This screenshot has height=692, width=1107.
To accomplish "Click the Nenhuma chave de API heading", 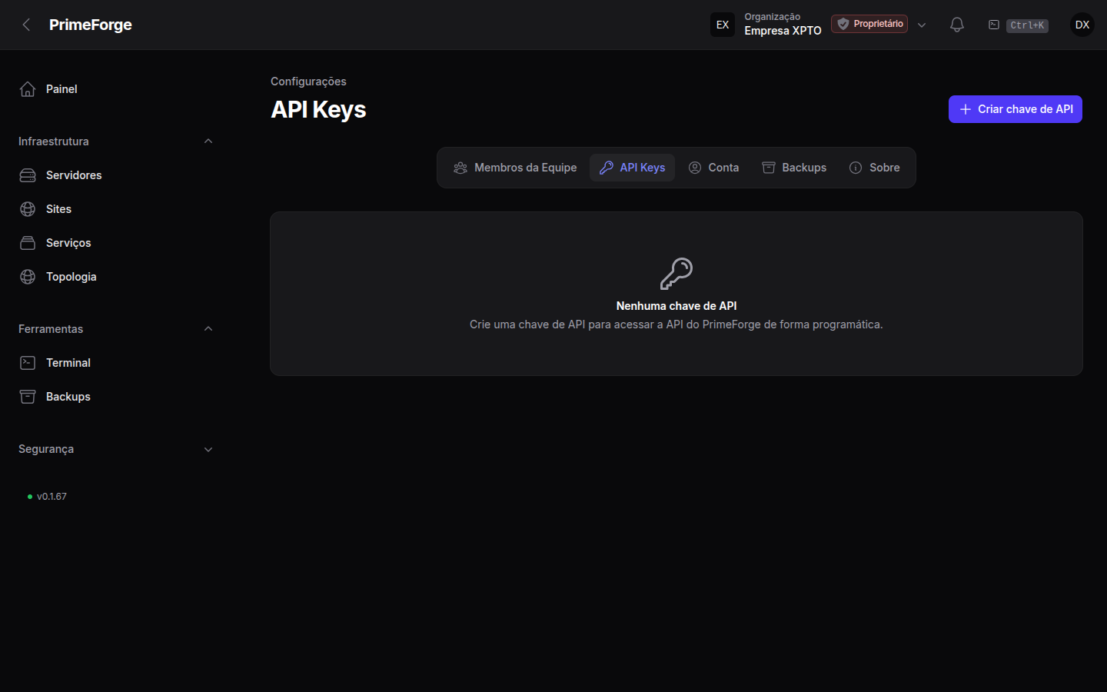I will click(676, 306).
